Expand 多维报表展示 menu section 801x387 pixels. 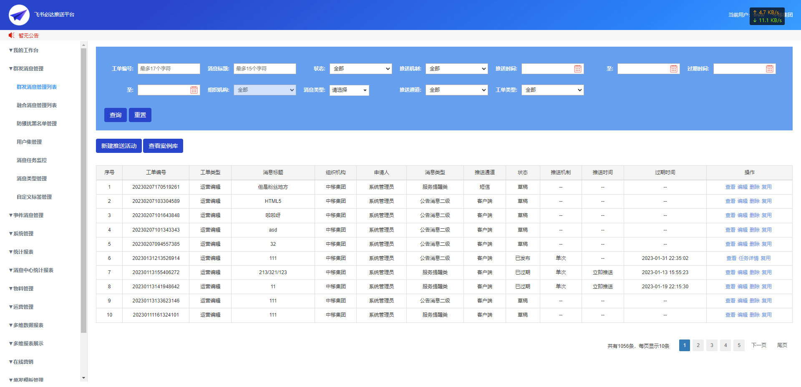pyautogui.click(x=26, y=344)
